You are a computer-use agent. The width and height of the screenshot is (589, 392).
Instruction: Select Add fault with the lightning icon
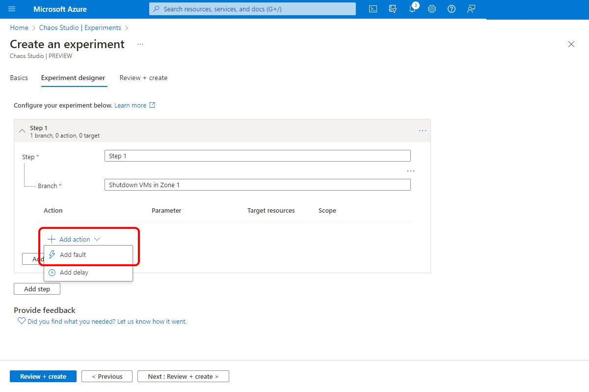click(x=73, y=254)
